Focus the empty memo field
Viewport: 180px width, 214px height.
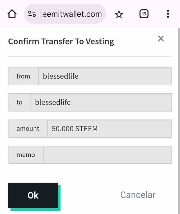tap(107, 155)
